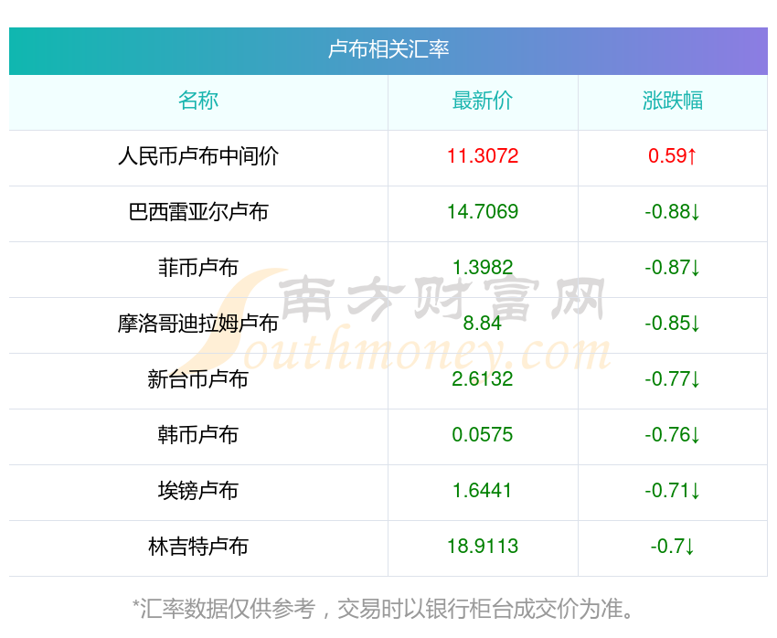Click the price 14.7069

click(x=483, y=212)
